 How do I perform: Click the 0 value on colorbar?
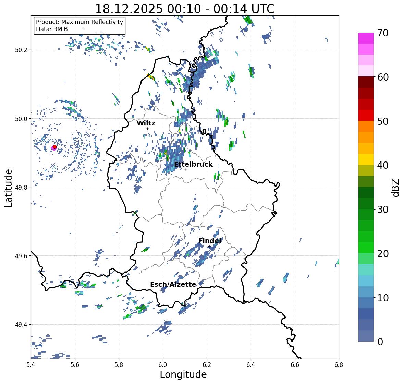tap(380, 342)
